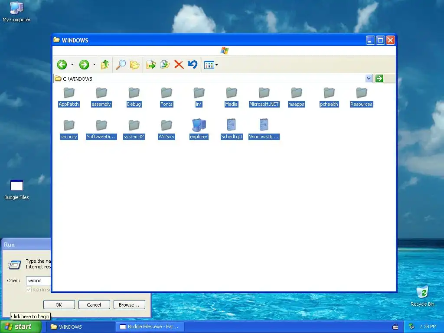Click OK in the Run dialog
This screenshot has height=333, width=444.
(x=59, y=305)
